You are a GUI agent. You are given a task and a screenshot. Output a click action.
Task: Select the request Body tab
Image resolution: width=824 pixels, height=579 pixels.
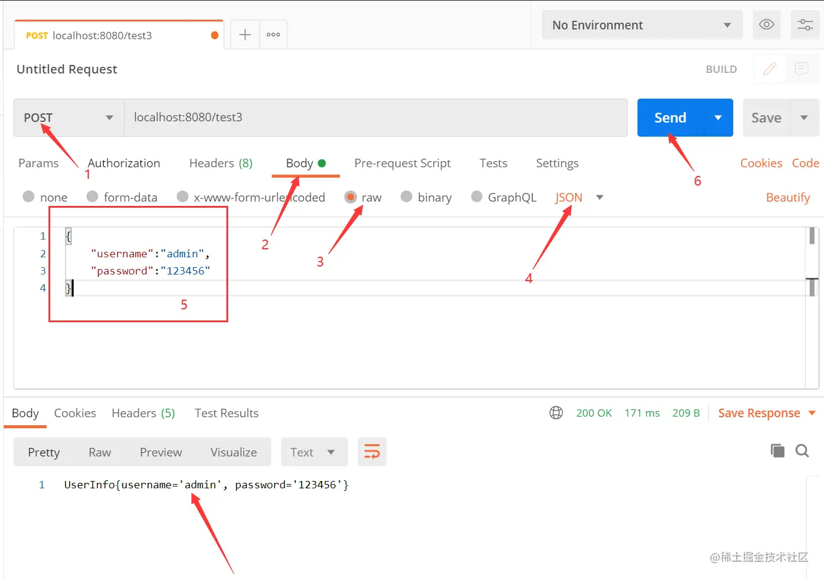(306, 163)
